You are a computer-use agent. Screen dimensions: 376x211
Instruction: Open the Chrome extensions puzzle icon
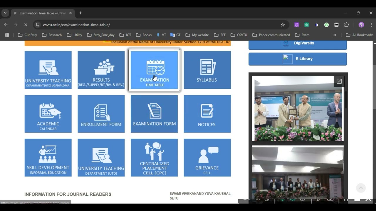[x=347, y=25]
